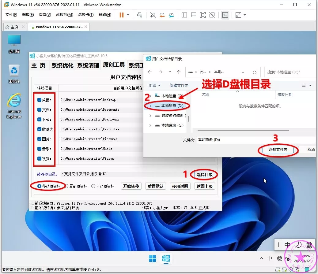The width and height of the screenshot is (318, 274).
Task: Click the 开始转移 button
Action: point(131,186)
